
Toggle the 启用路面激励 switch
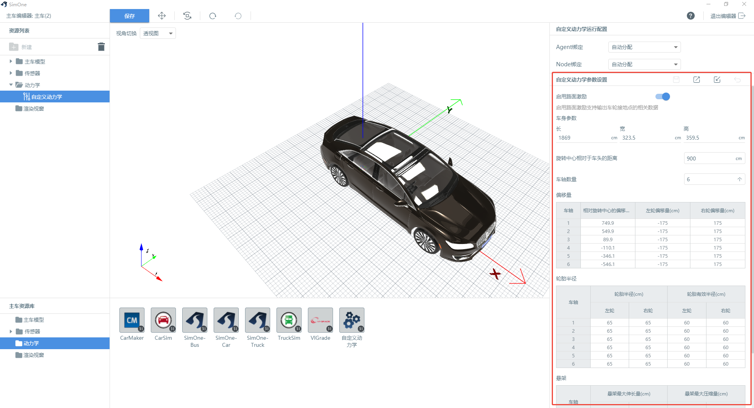pos(662,97)
